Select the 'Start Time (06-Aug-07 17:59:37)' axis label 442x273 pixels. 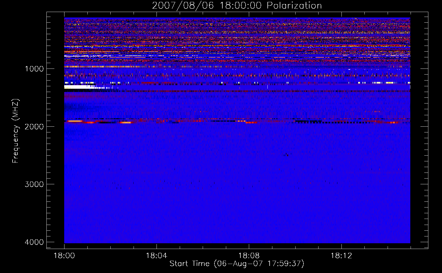(237, 264)
